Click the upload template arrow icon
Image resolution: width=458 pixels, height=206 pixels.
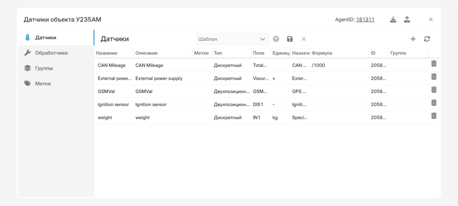tap(276, 39)
